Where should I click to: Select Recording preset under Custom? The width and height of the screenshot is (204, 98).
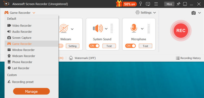[31, 82]
